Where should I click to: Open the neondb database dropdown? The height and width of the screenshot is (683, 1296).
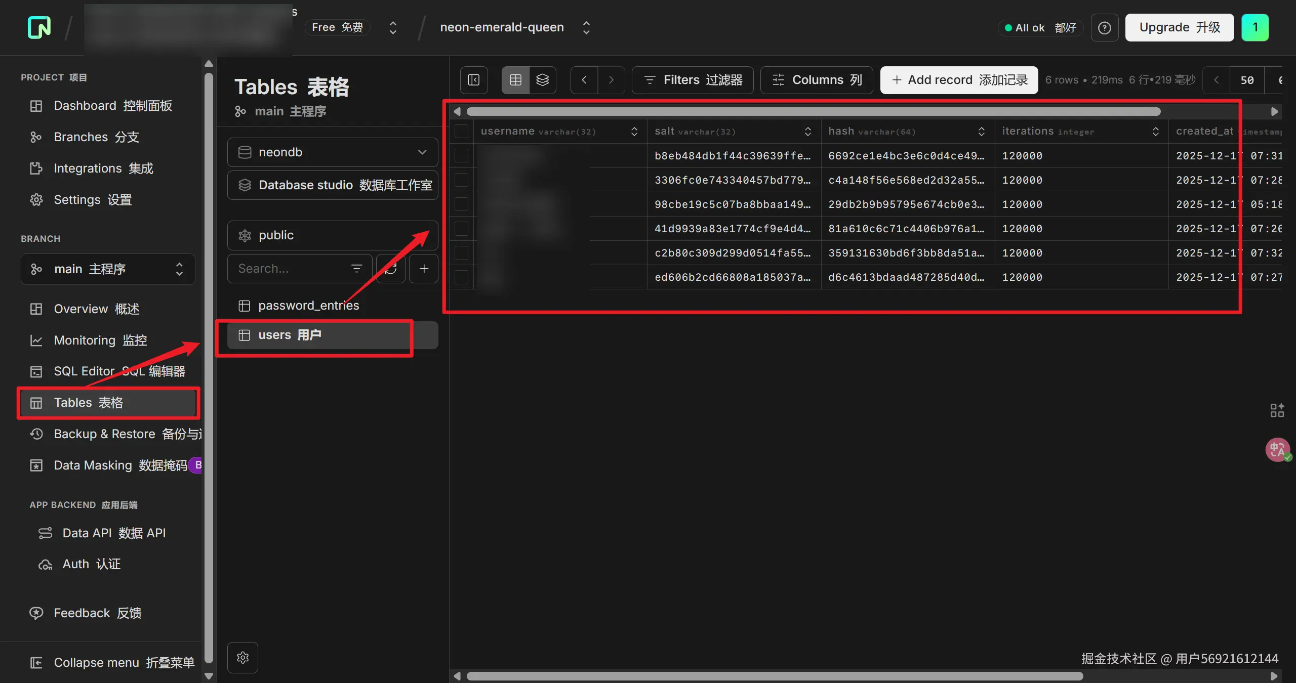[333, 152]
